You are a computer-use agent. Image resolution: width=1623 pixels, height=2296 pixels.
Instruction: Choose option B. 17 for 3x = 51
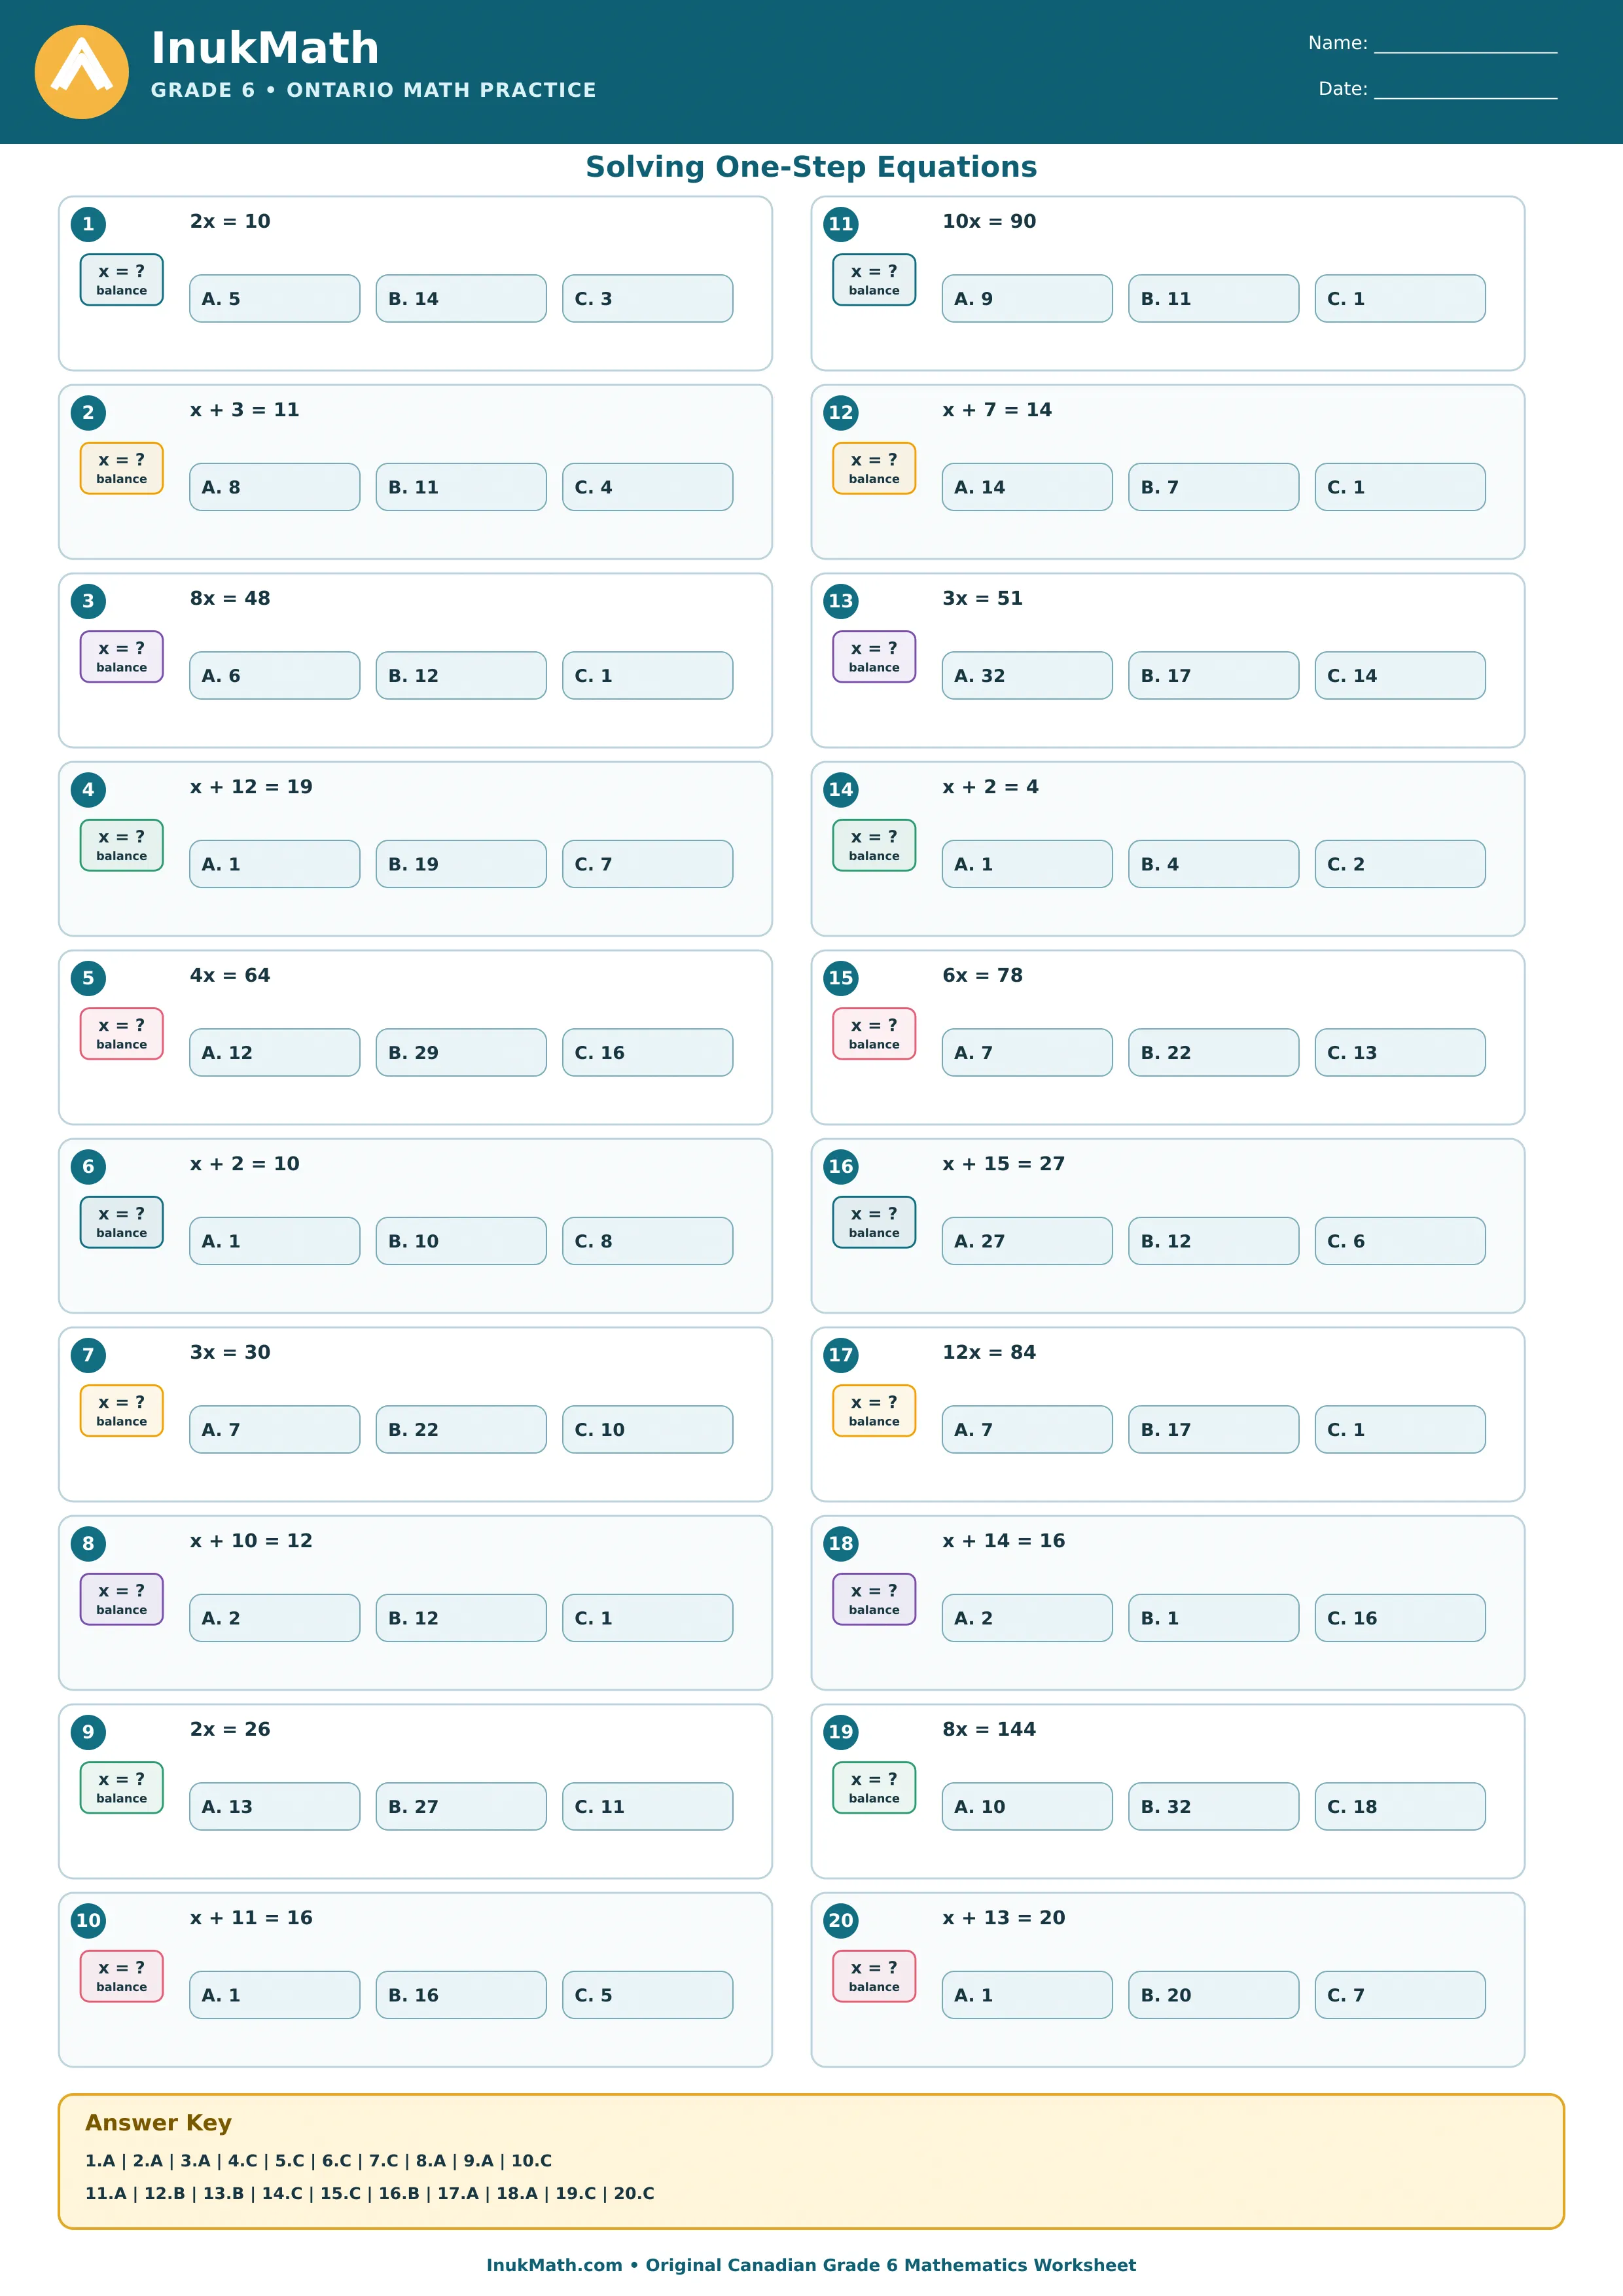1214,676
